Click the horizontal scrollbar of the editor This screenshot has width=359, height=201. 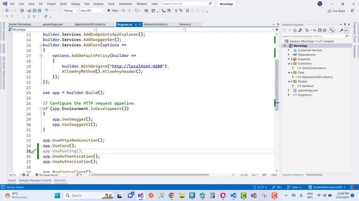[150, 175]
